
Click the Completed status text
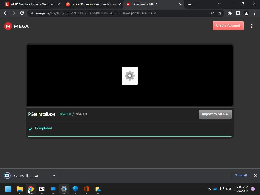(43, 128)
